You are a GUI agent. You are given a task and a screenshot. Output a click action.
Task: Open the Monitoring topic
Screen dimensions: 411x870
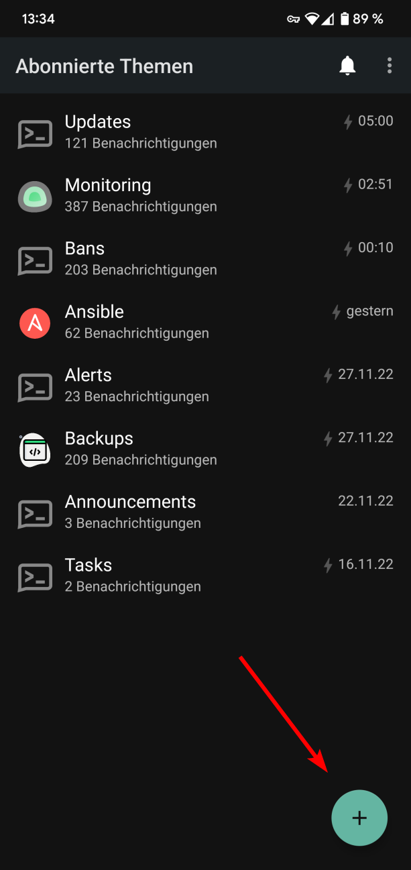point(108,185)
